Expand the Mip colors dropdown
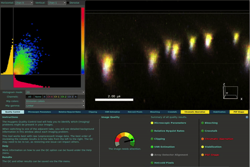This screenshot has width=250, height=167. point(54,101)
